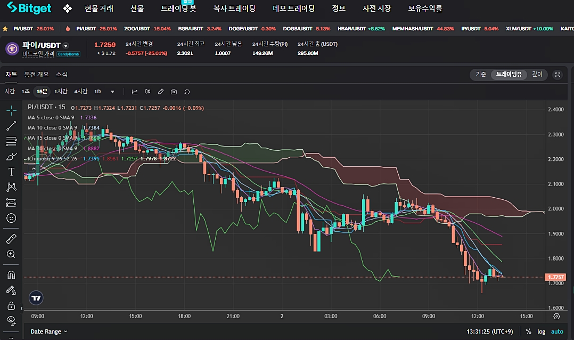Open the emoji icons tool
The width and height of the screenshot is (574, 340).
pyautogui.click(x=11, y=218)
